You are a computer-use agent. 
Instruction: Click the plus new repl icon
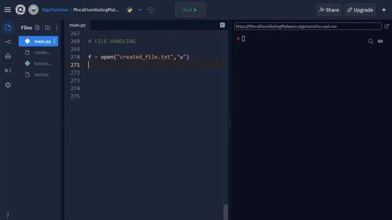tap(384, 10)
